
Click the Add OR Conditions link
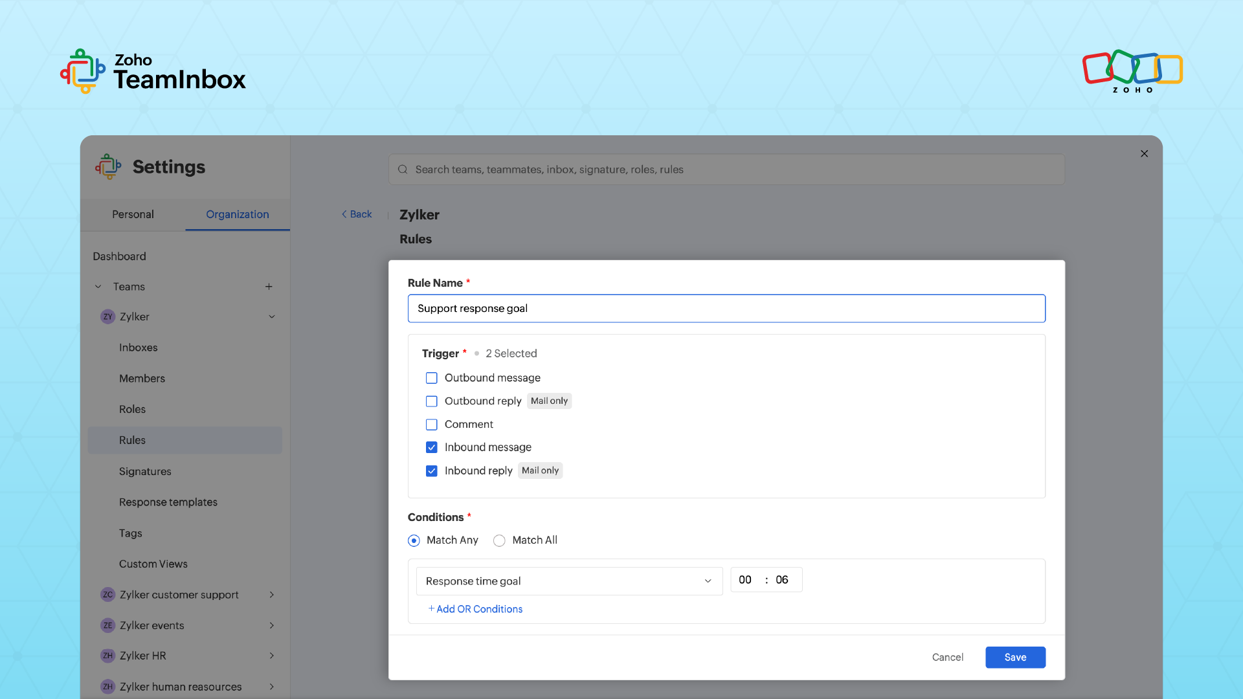[x=475, y=609]
